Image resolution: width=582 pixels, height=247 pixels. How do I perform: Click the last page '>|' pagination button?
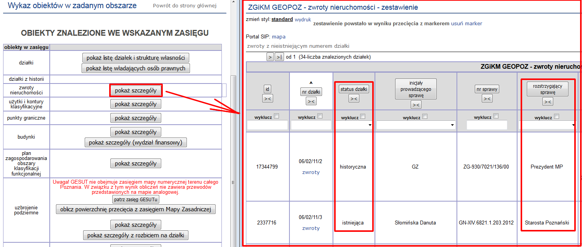(x=279, y=57)
